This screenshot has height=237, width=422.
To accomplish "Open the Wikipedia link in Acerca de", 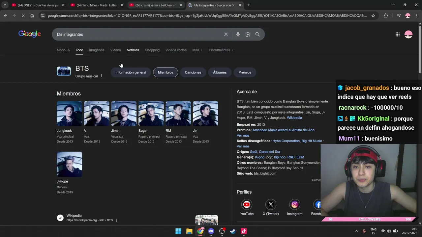I will (294, 118).
